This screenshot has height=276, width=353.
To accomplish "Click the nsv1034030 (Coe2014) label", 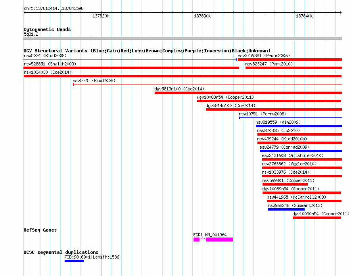I will click(x=48, y=72).
